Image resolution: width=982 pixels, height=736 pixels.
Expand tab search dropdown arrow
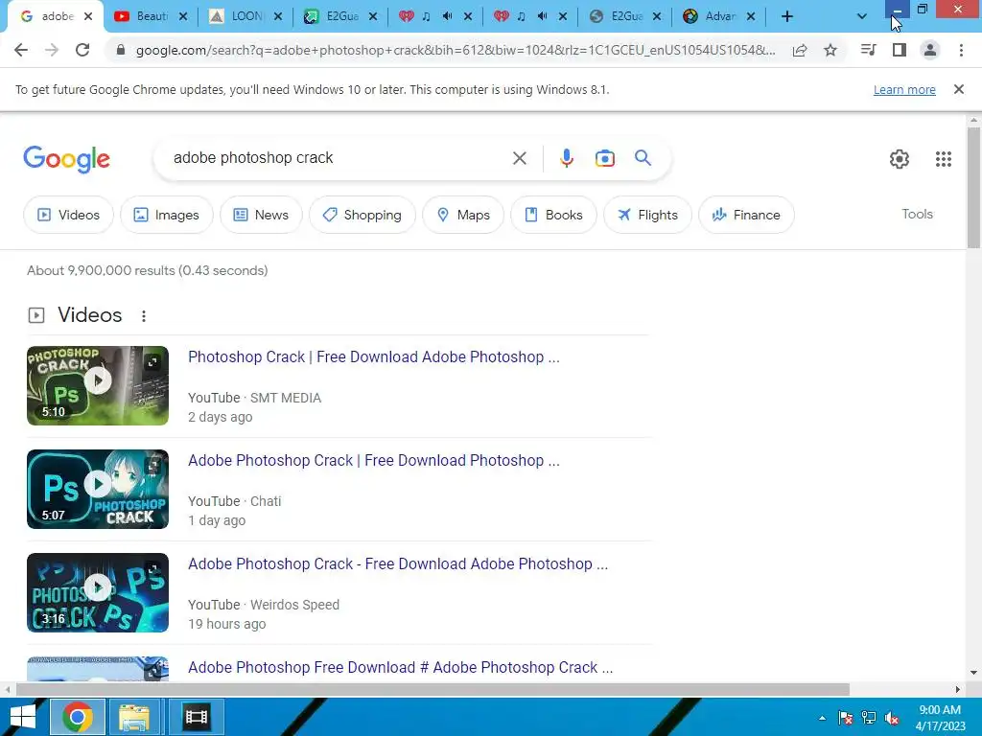pos(862,16)
